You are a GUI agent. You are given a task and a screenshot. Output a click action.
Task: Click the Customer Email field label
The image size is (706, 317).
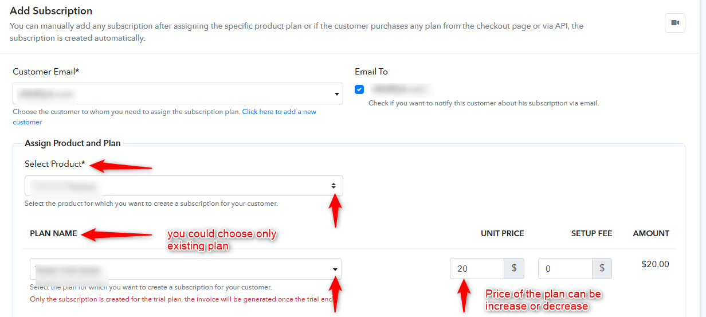[x=46, y=72]
